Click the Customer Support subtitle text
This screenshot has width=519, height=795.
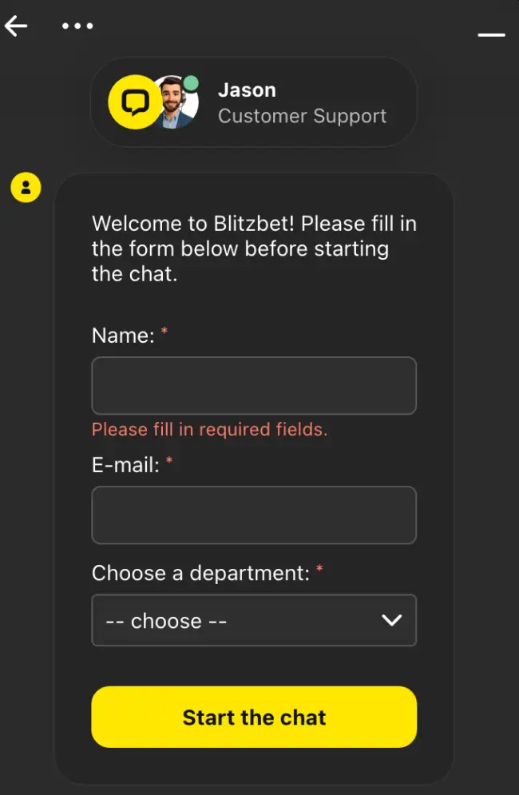pyautogui.click(x=303, y=116)
